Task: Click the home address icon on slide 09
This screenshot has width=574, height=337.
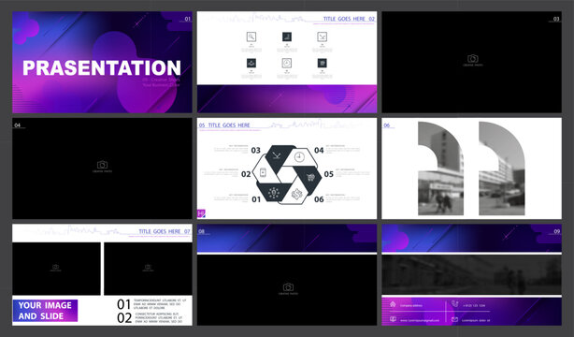Action: click(393, 304)
